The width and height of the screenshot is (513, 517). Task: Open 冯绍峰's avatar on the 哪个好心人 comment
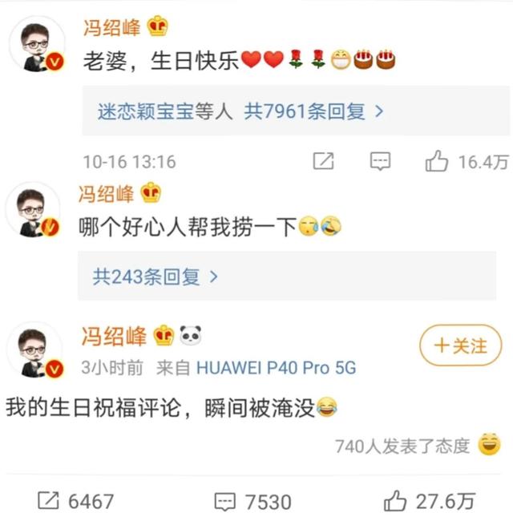tap(33, 209)
